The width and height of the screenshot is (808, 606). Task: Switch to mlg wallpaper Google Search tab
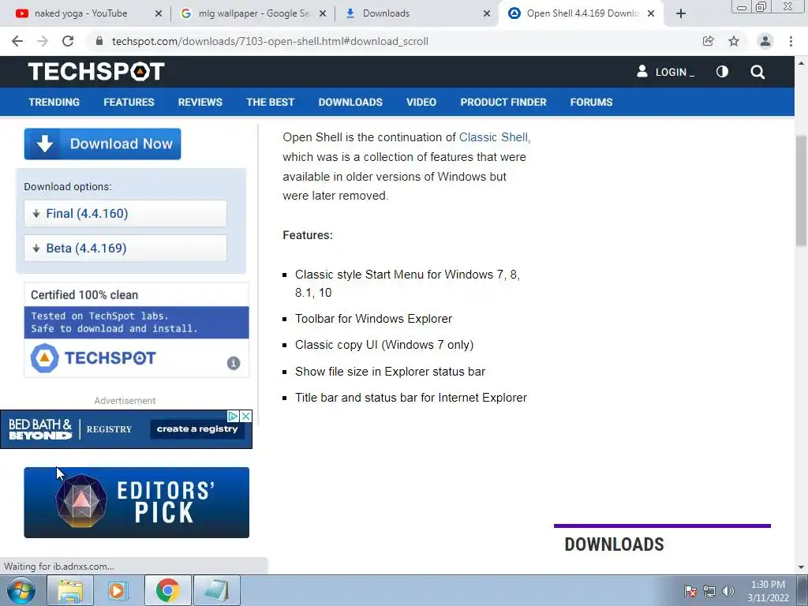point(246,13)
